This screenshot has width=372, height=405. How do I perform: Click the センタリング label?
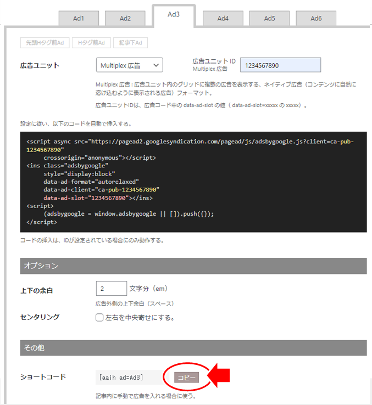pos(40,317)
